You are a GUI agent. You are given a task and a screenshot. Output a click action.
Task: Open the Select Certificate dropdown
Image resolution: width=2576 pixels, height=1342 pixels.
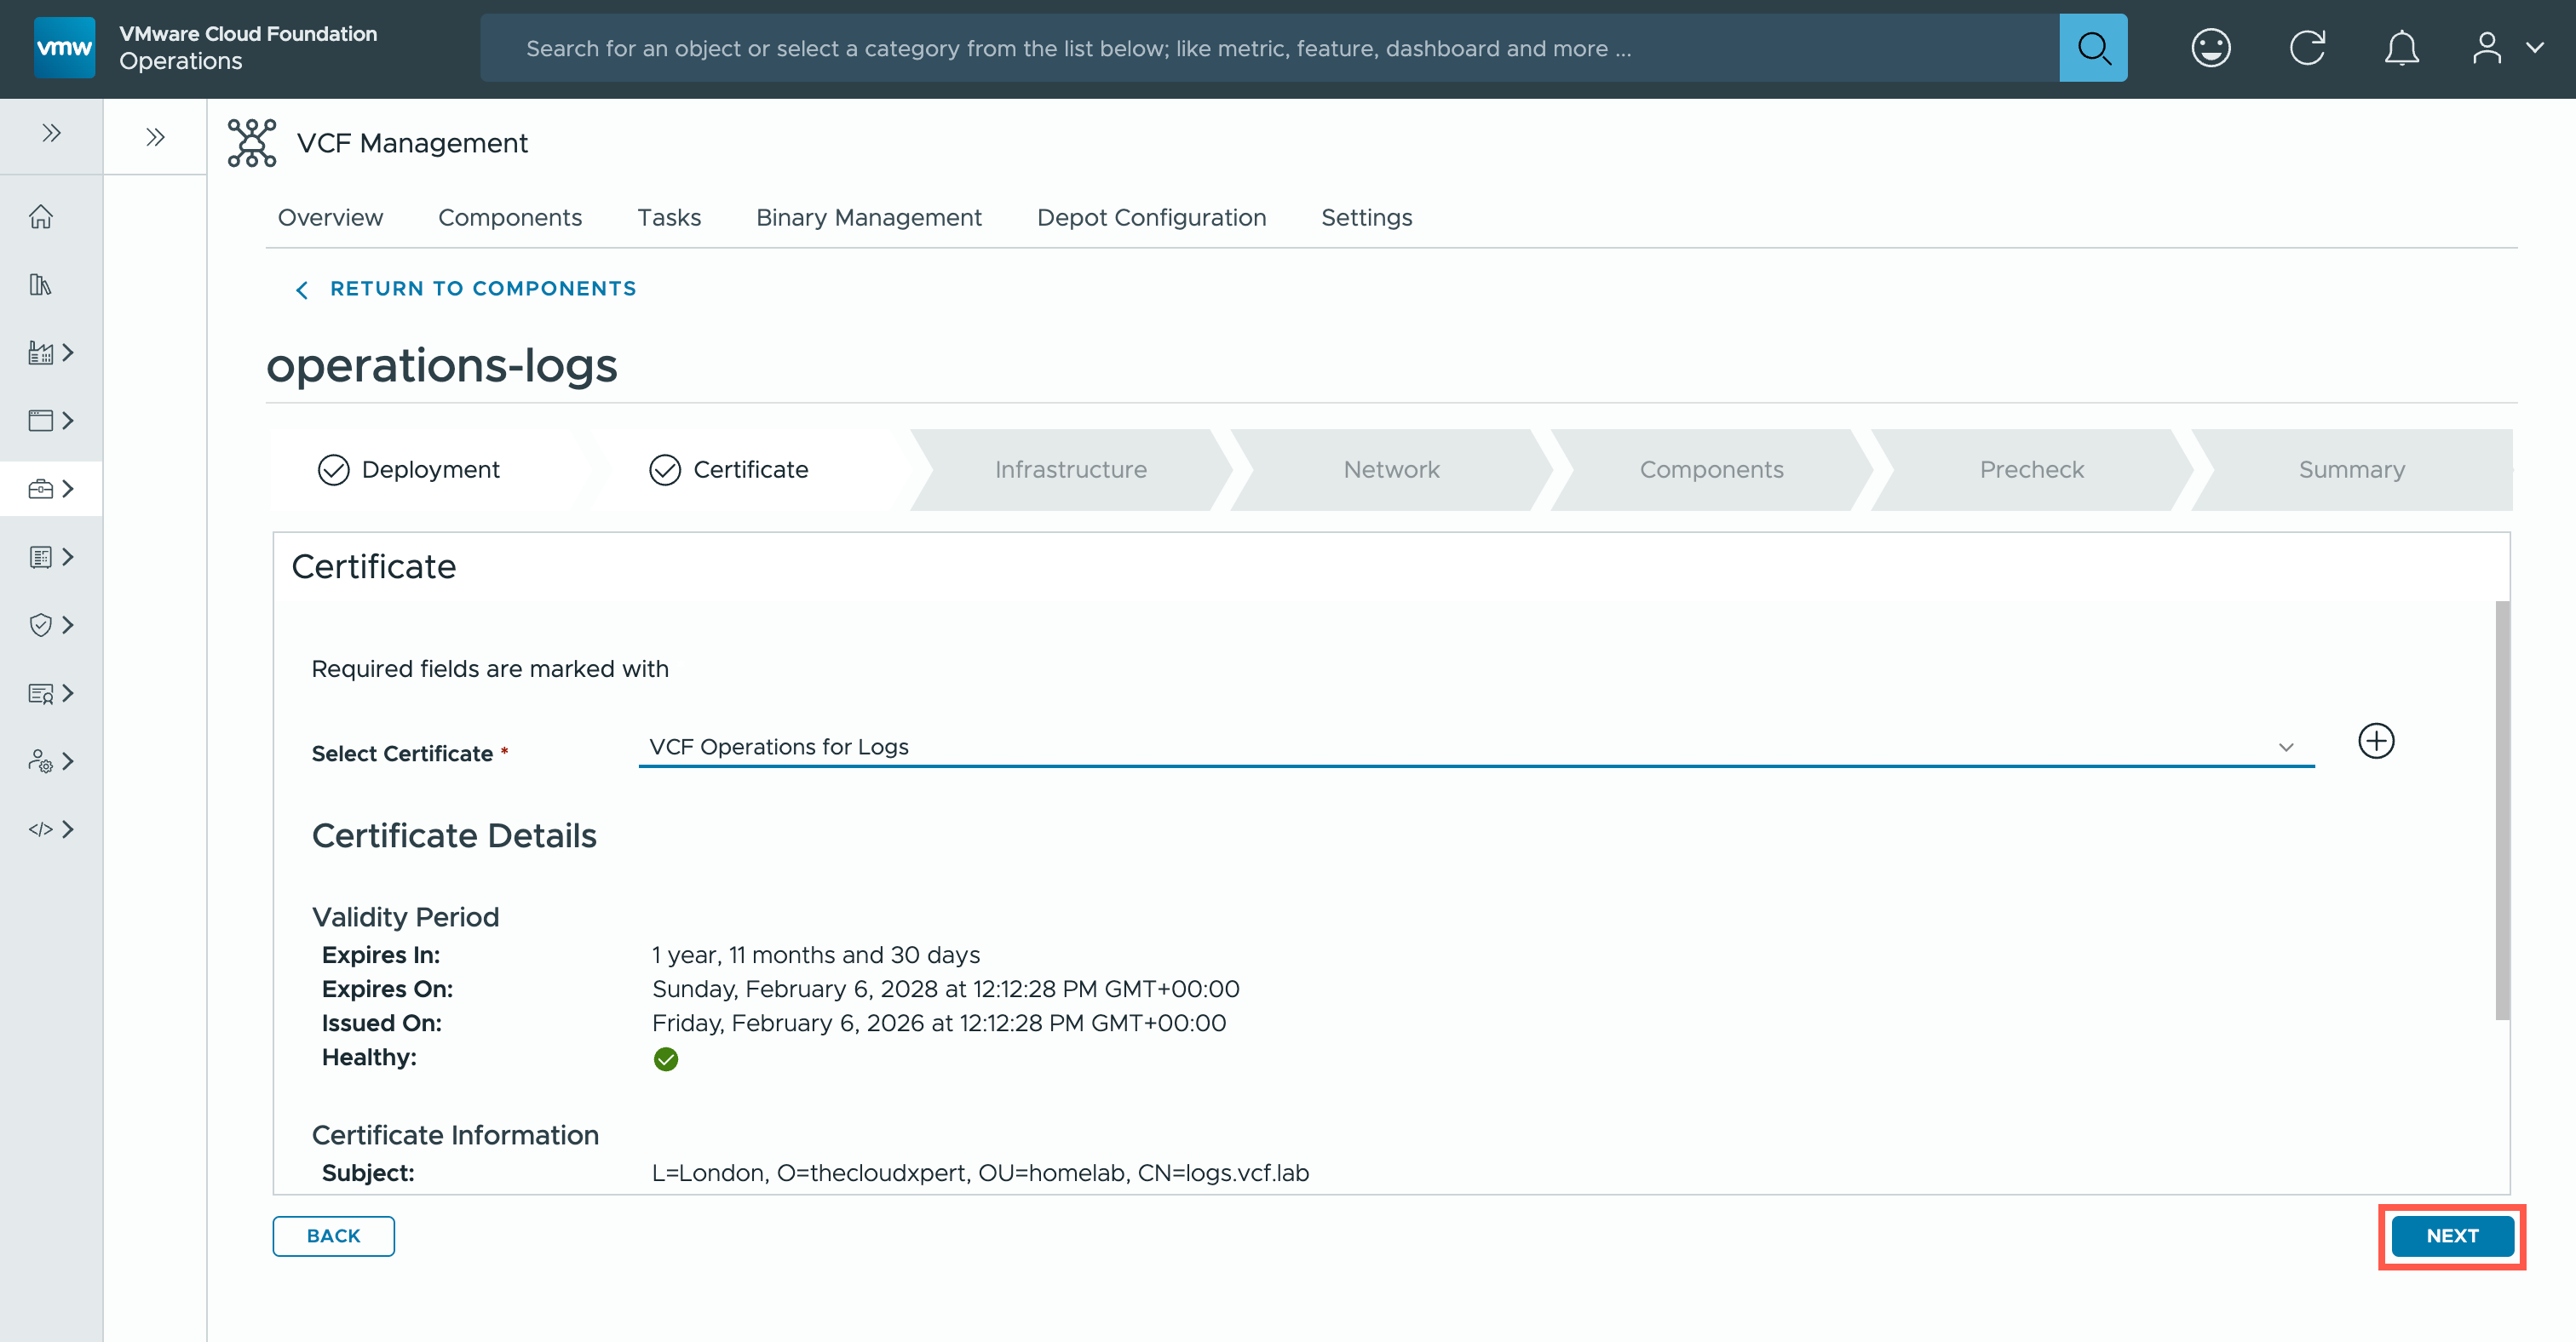tap(1475, 748)
